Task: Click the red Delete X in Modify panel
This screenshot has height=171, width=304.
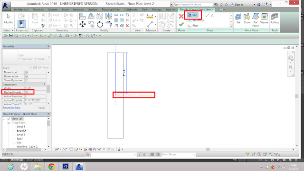Action: [x=127, y=25]
